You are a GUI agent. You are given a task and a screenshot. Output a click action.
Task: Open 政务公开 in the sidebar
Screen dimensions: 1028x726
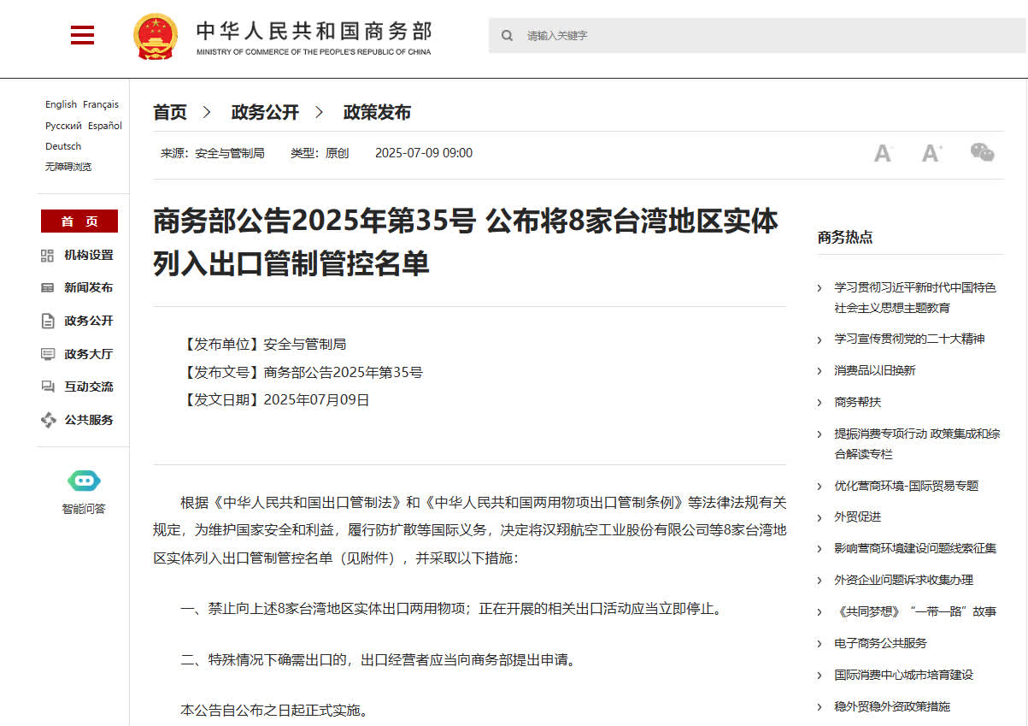point(89,322)
